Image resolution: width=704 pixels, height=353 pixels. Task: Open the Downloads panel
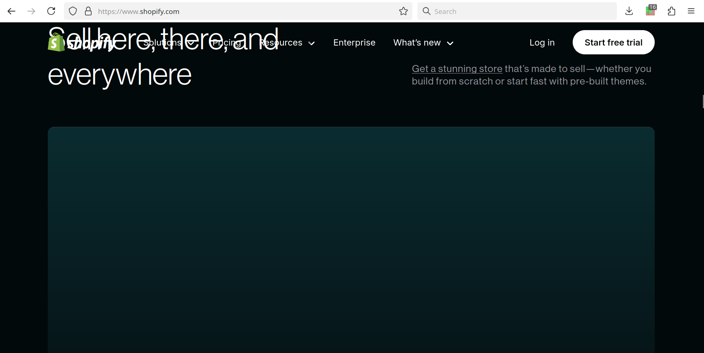point(629,11)
